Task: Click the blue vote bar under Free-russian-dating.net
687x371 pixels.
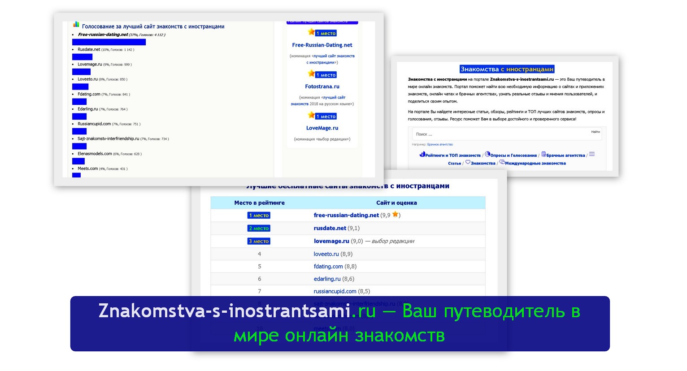Action: pos(109,42)
